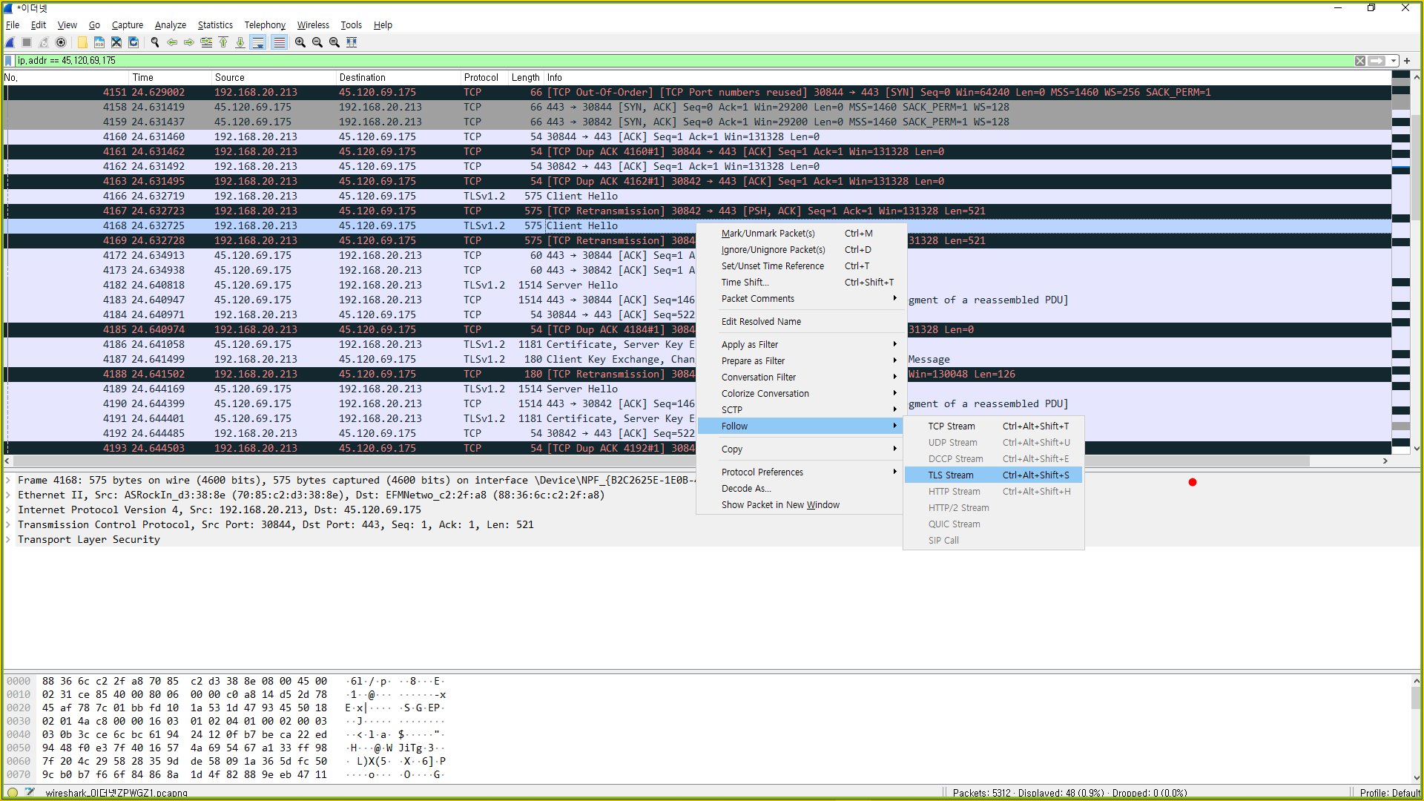1424x801 pixels.
Task: Toggle packet colorization toolbar button
Action: (x=279, y=42)
